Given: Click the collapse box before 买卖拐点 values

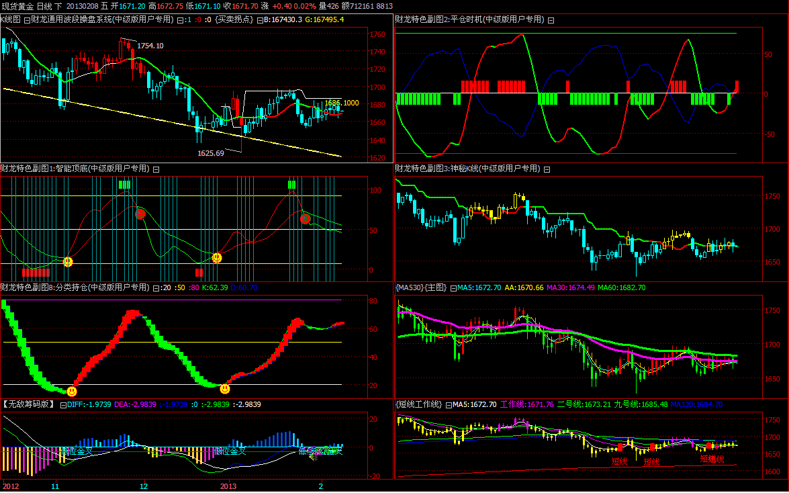Looking at the screenshot, I should tap(179, 20).
